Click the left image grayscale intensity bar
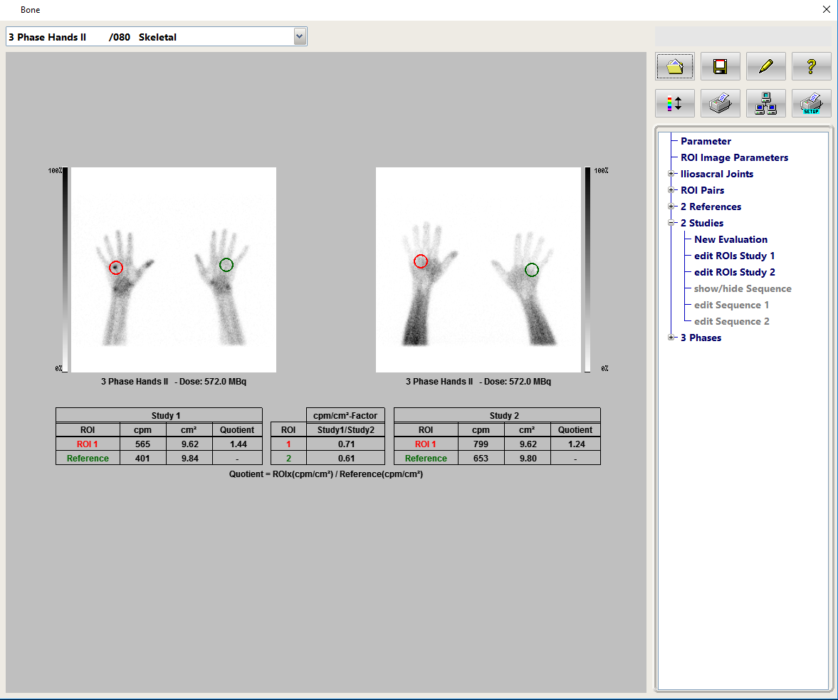Image resolution: width=838 pixels, height=700 pixels. pos(65,269)
